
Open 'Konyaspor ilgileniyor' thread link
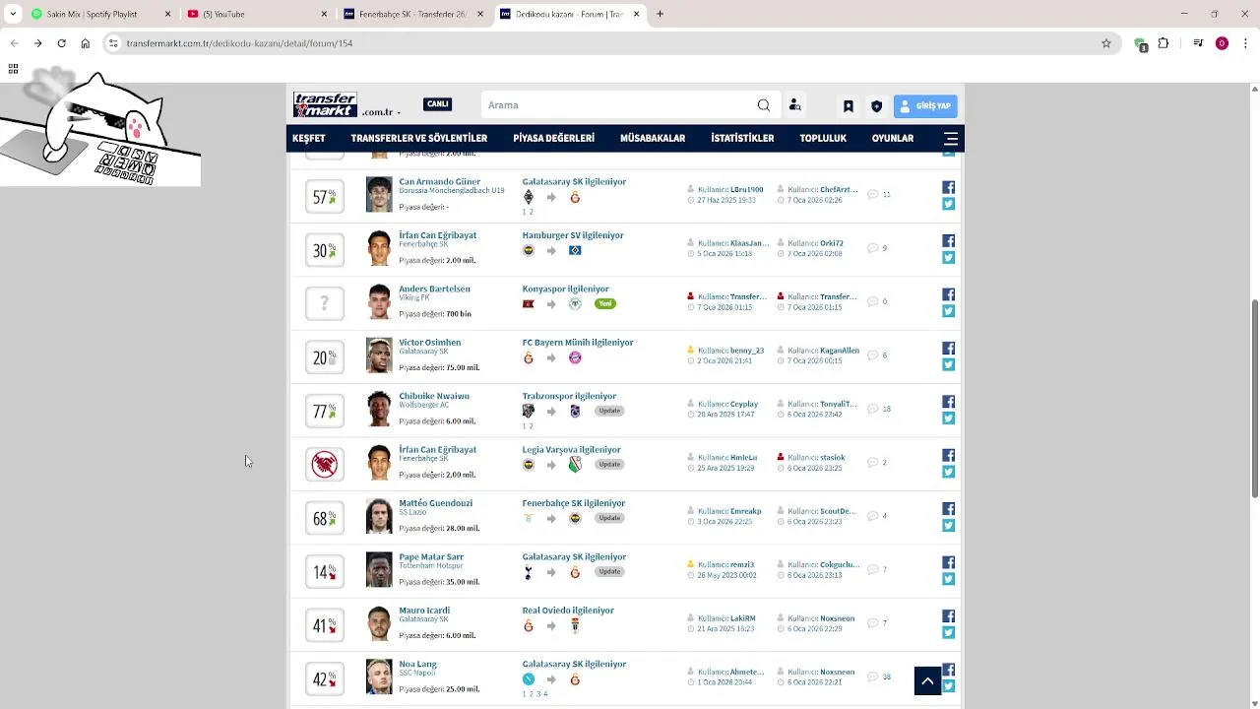click(x=566, y=290)
